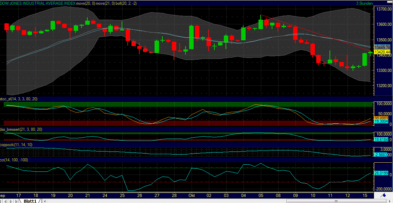Click the previous-sheet arrow icon
Image resolution: width=393 pixels, height=203 pixels.
[x=6, y=201]
